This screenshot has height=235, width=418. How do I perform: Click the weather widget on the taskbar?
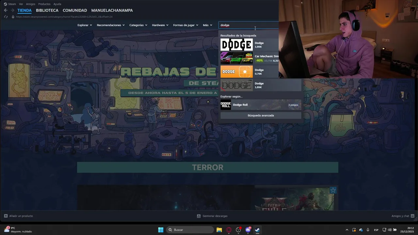coord(18,230)
